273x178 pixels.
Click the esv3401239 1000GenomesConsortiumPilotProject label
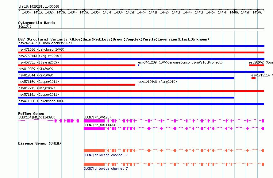[180, 62]
